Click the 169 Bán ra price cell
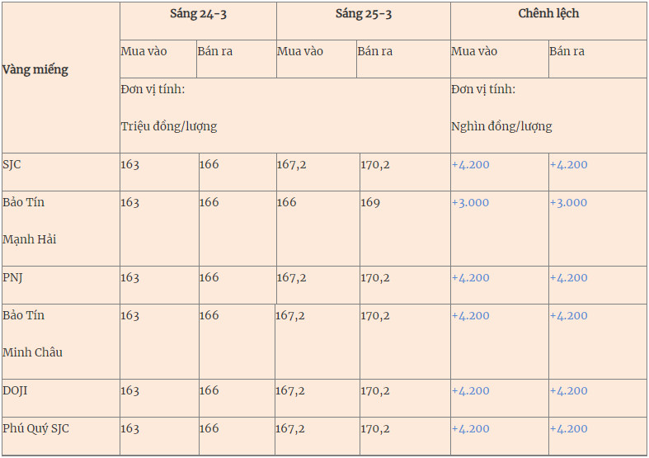Viewport: 649px width, 458px height. click(370, 202)
